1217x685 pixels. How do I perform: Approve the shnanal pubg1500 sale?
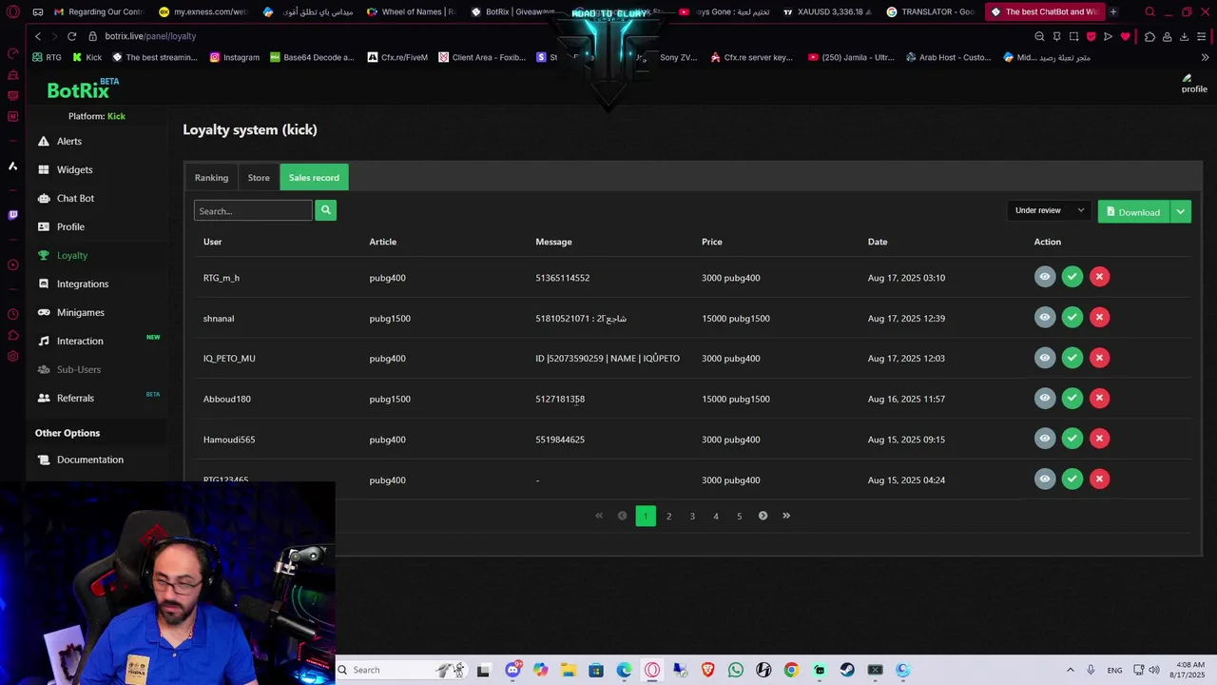pos(1072,318)
